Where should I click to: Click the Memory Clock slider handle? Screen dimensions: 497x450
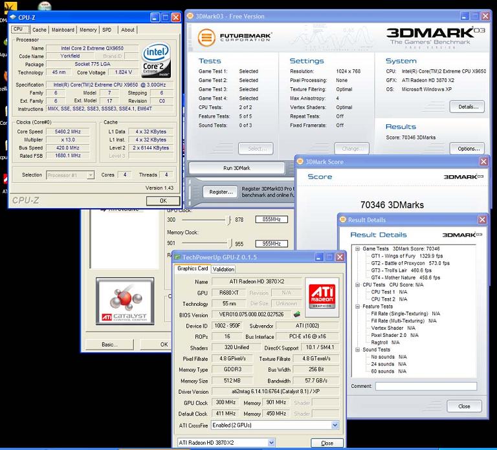coord(230,243)
